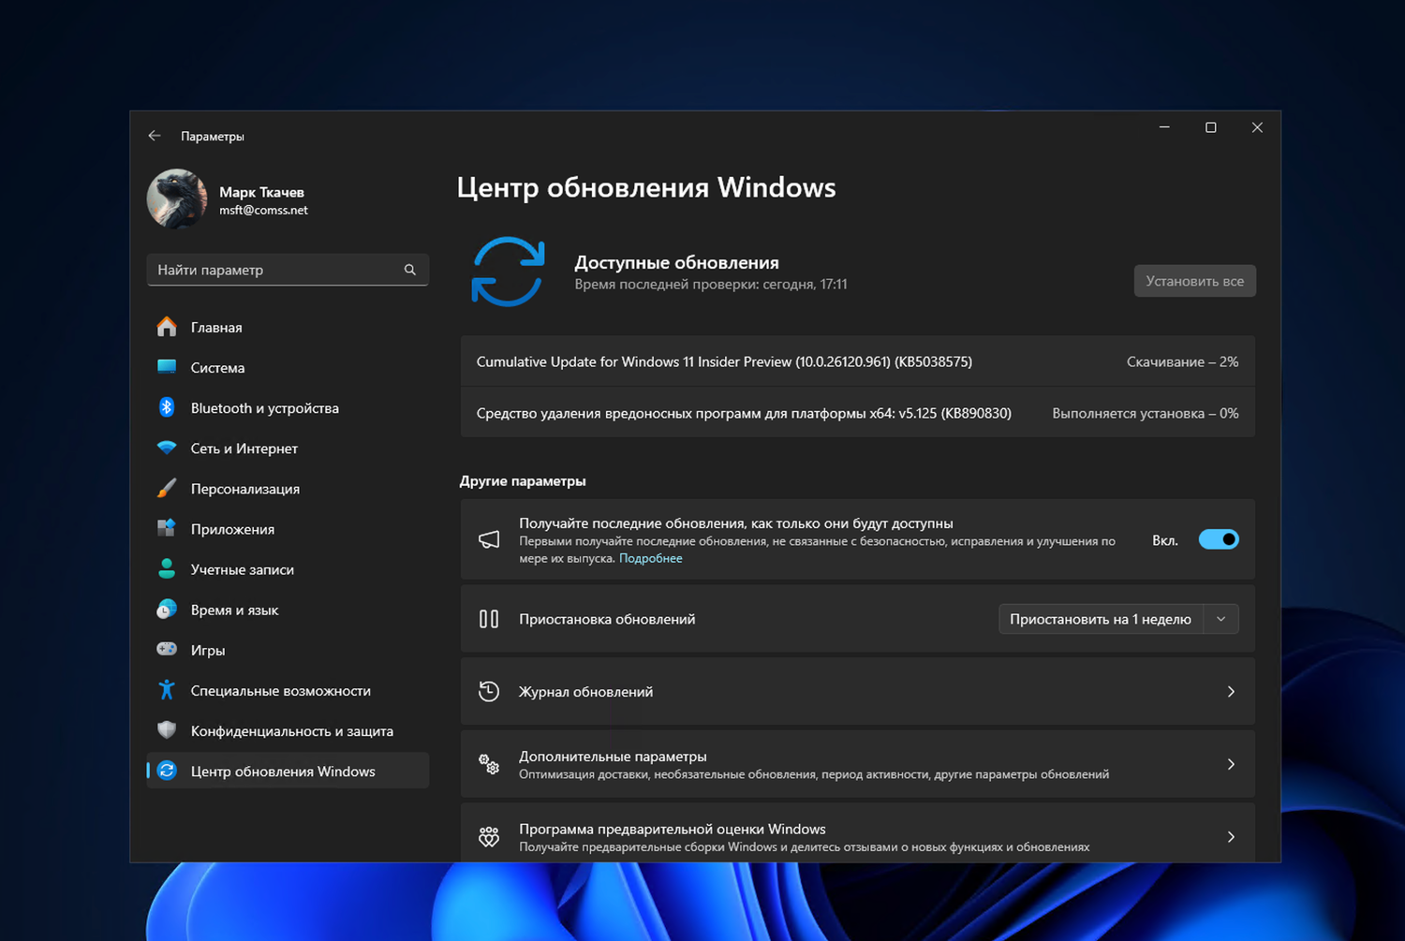Click the Скачивание – 2% status
Image resolution: width=1405 pixels, height=941 pixels.
1182,361
